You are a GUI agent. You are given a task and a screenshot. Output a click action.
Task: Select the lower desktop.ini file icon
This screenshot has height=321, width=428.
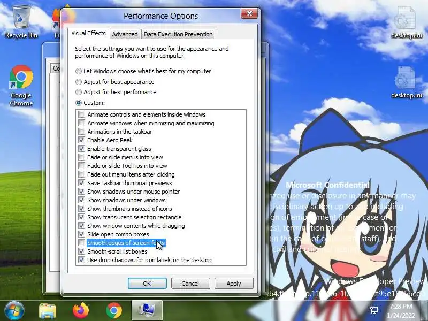pos(407,82)
